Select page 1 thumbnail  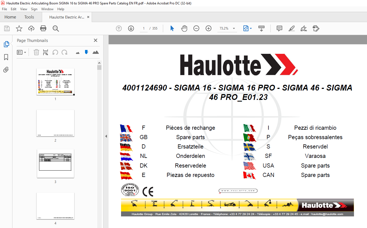coord(55,82)
